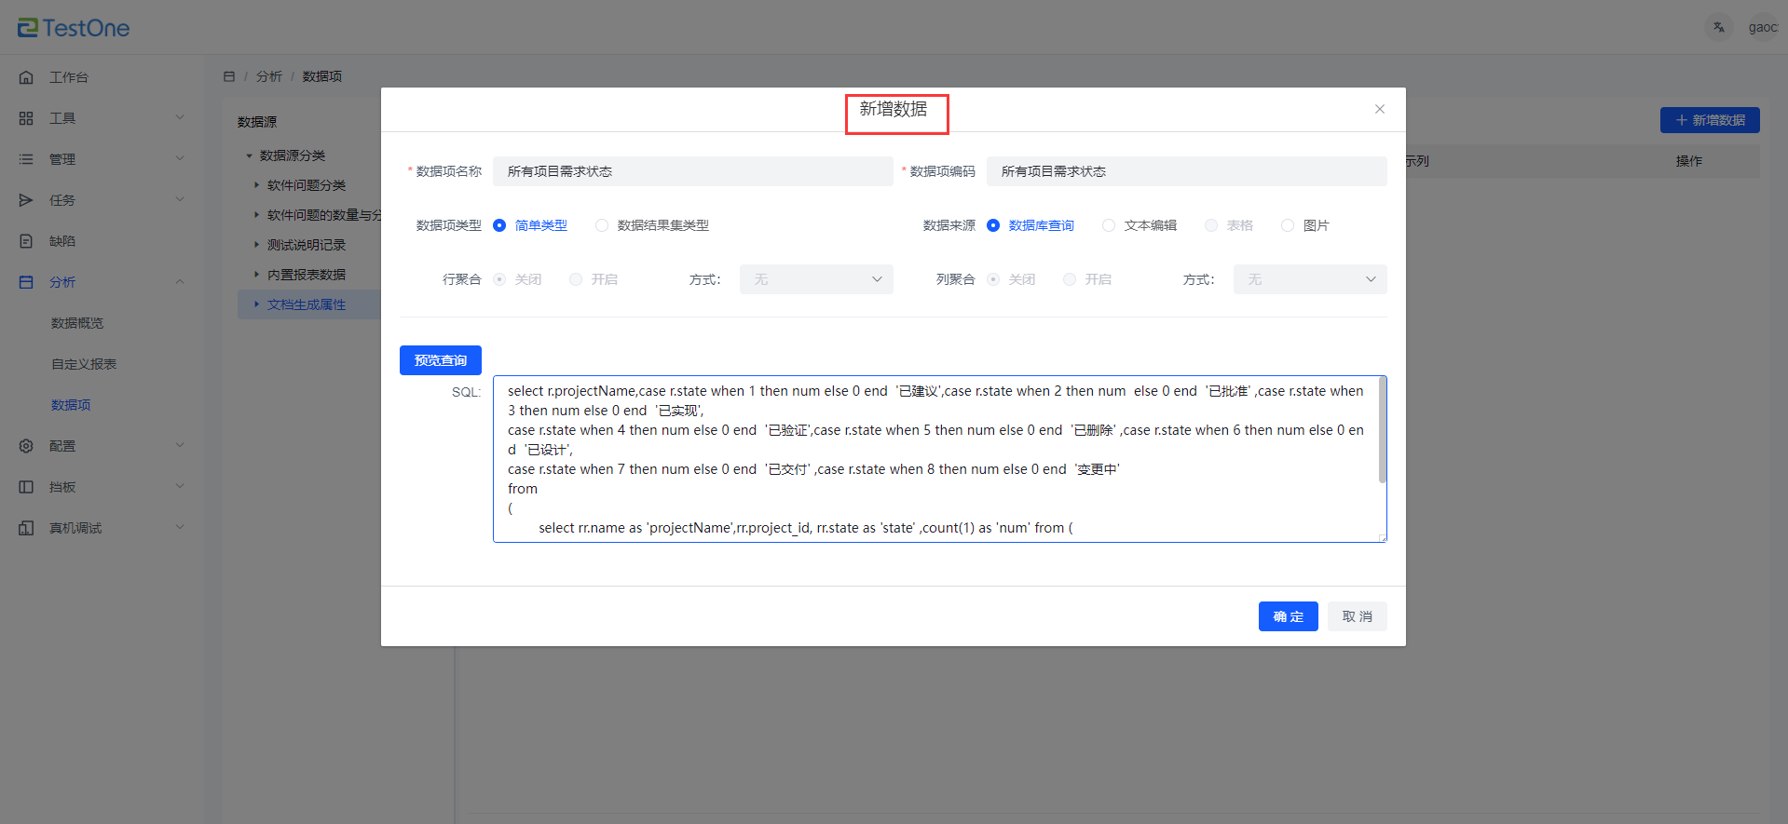Click the language translate icon in header
This screenshot has width=1788, height=824.
pos(1719,27)
